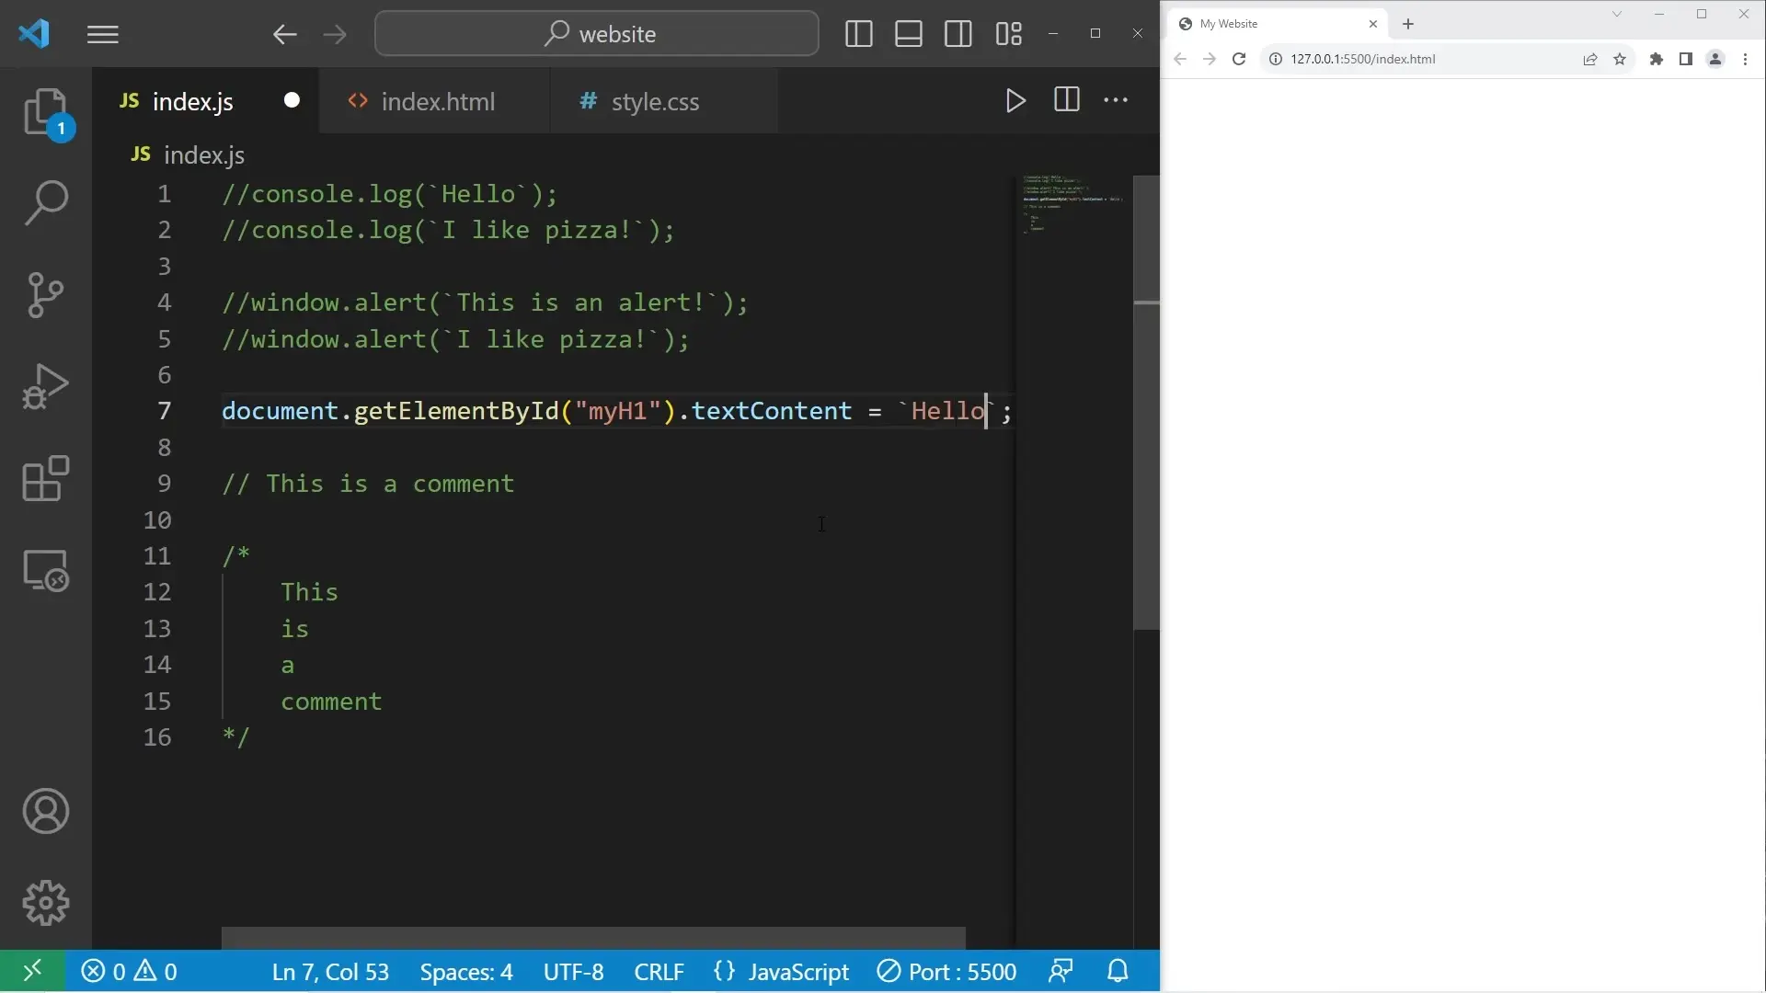Image resolution: width=1766 pixels, height=993 pixels.
Task: Open the Extensions view
Action: [45, 479]
